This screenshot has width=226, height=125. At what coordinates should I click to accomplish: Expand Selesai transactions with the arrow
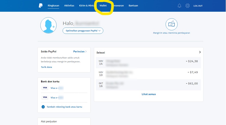[200, 52]
